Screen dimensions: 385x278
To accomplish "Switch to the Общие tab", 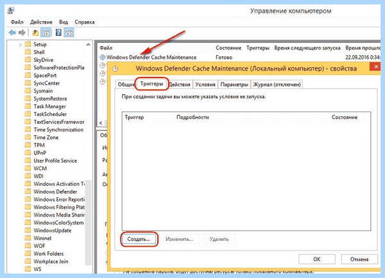I will (x=126, y=85).
